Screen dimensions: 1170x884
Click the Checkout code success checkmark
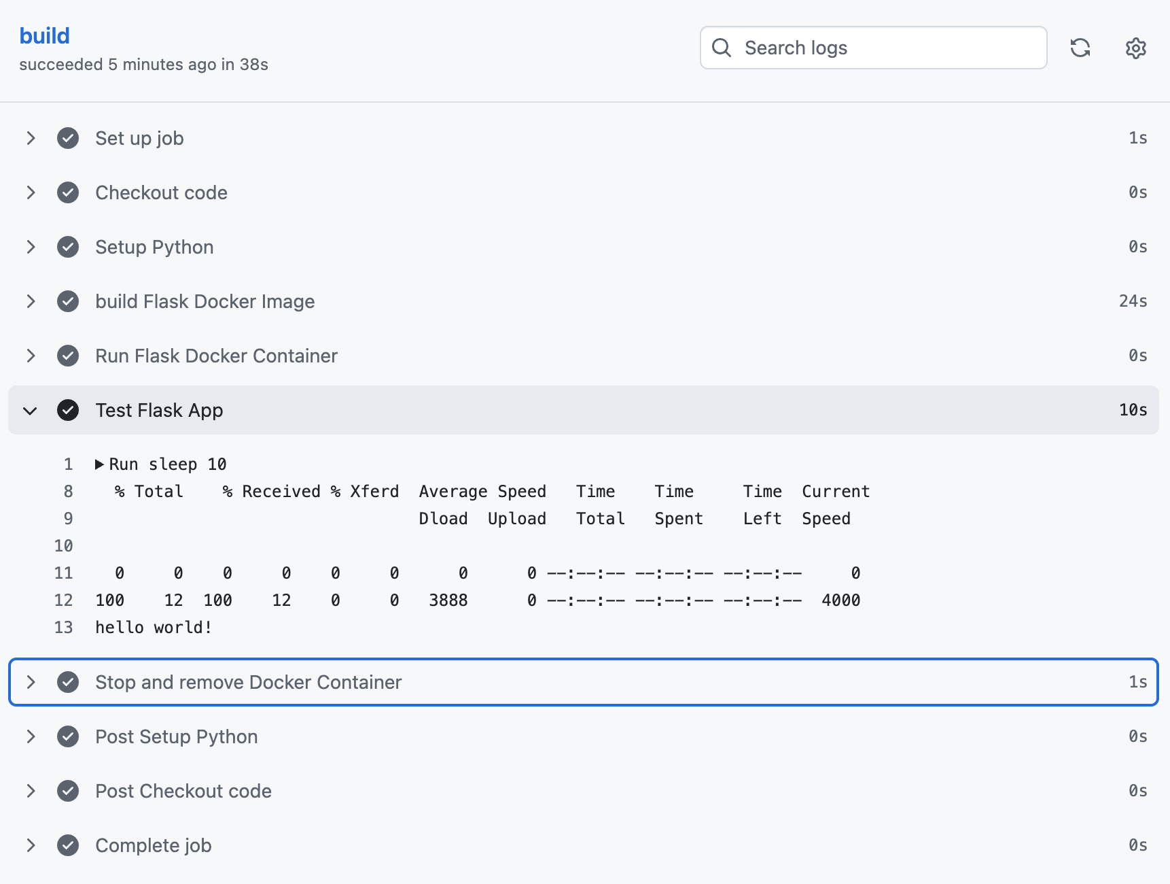68,192
